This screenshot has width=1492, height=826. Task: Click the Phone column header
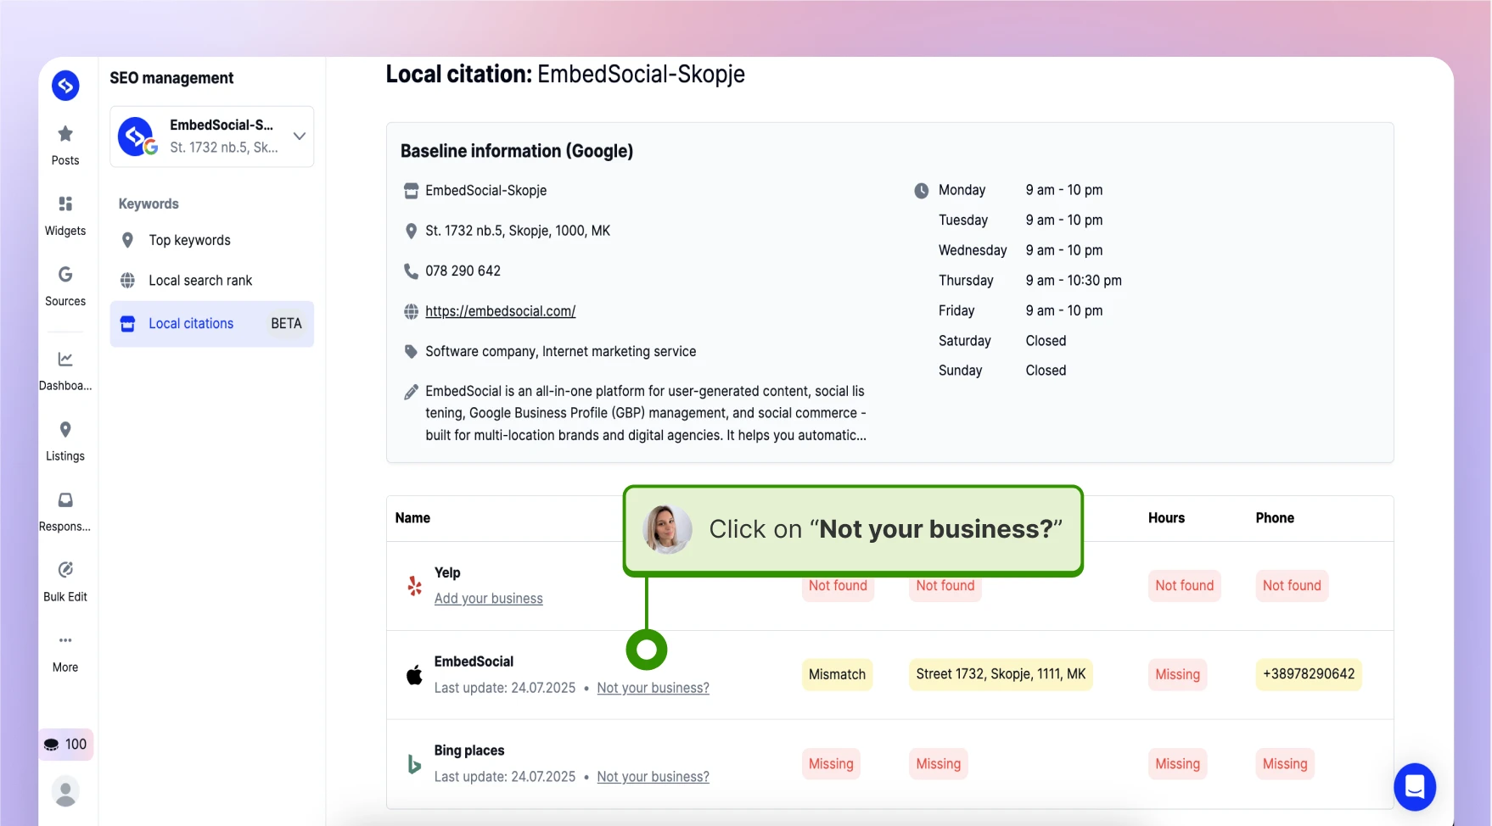pyautogui.click(x=1275, y=518)
